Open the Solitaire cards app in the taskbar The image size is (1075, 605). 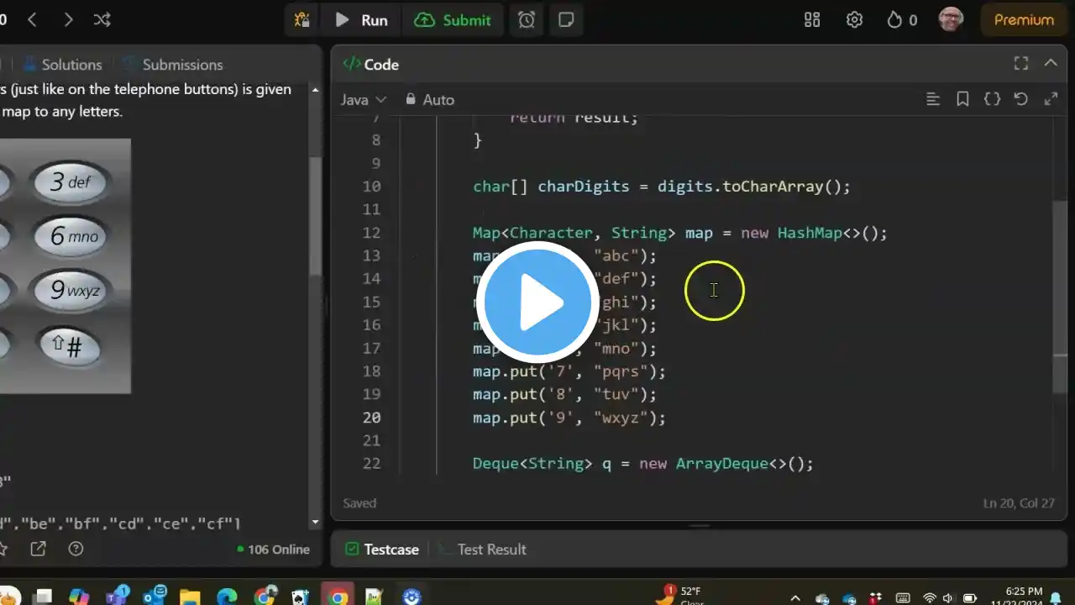301,596
